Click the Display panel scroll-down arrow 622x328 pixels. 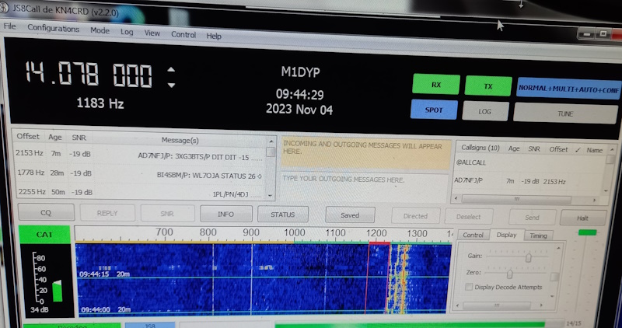pyautogui.click(x=552, y=296)
